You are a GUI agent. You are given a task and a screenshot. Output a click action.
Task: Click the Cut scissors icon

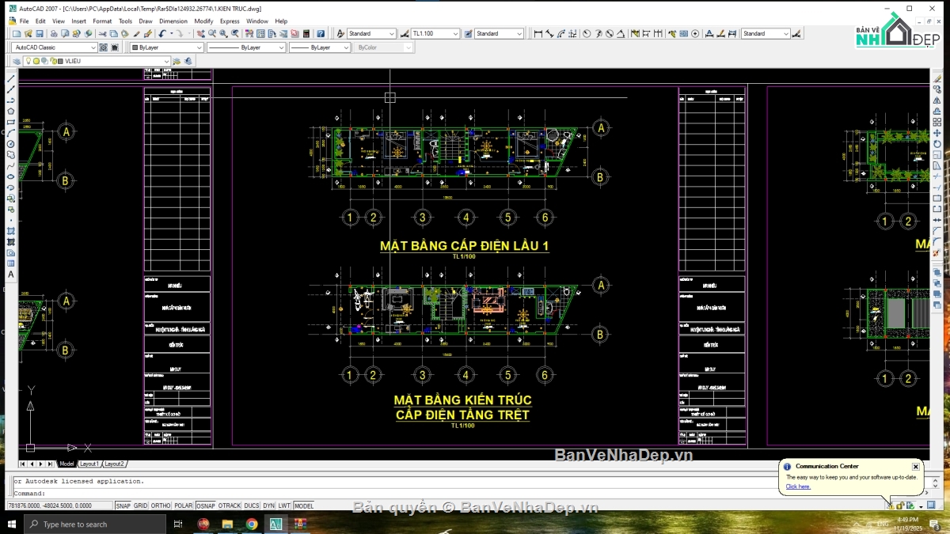103,33
